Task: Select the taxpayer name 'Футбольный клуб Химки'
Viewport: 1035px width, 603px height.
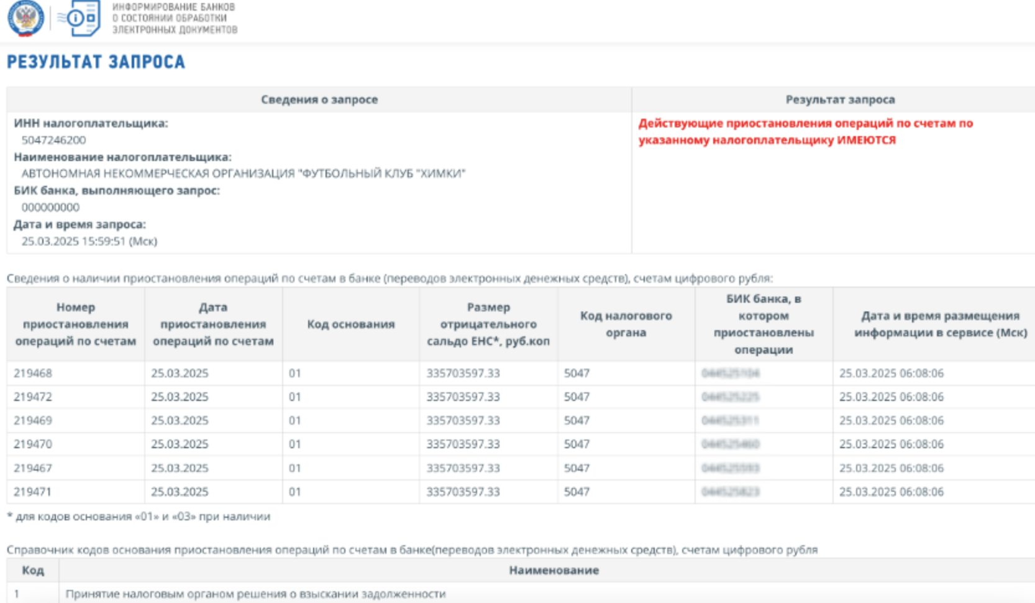Action: tap(244, 173)
